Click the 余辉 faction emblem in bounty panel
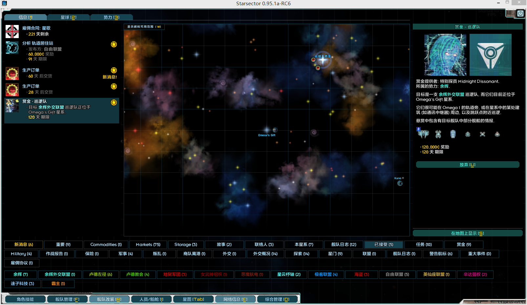This screenshot has height=305, width=527. pos(490,55)
